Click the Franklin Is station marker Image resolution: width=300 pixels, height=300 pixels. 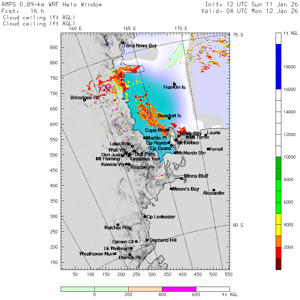[174, 84]
